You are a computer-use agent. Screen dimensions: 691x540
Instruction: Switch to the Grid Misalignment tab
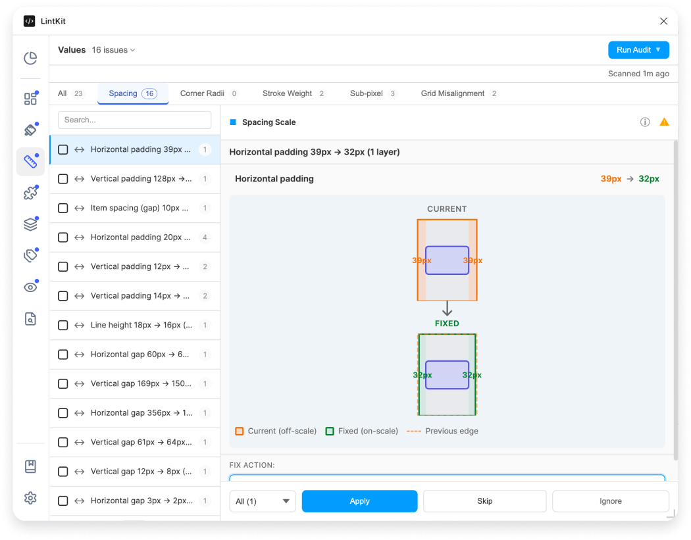click(459, 93)
